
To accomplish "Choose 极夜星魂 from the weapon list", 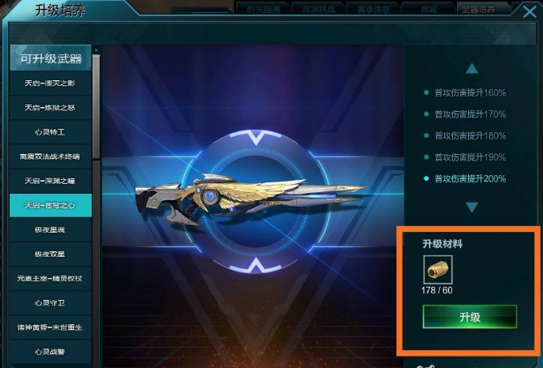I will [x=50, y=229].
